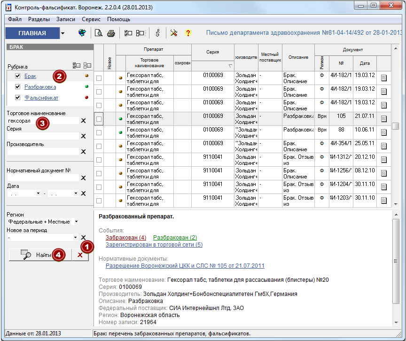This screenshot has width=406, height=341.
Task: Tick checkbox of row dated 20.12.10
Action: coord(99,160)
